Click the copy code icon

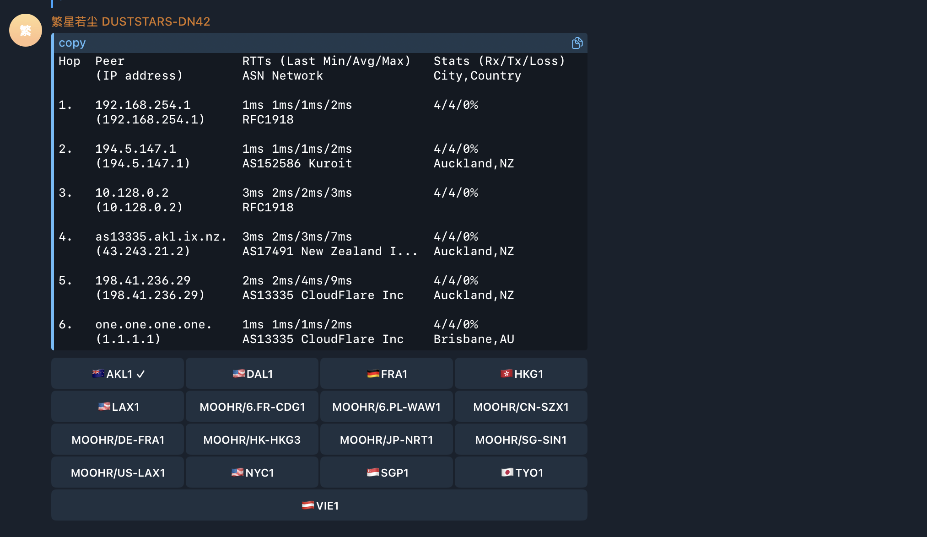click(x=577, y=43)
